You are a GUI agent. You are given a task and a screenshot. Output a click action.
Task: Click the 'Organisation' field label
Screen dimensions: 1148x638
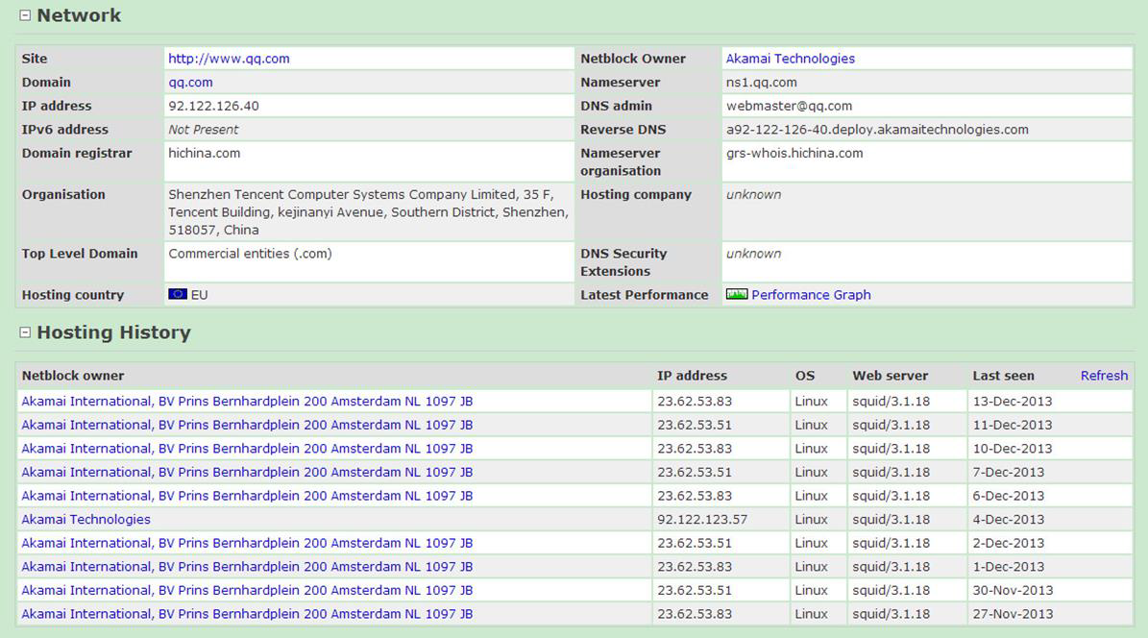pos(63,195)
